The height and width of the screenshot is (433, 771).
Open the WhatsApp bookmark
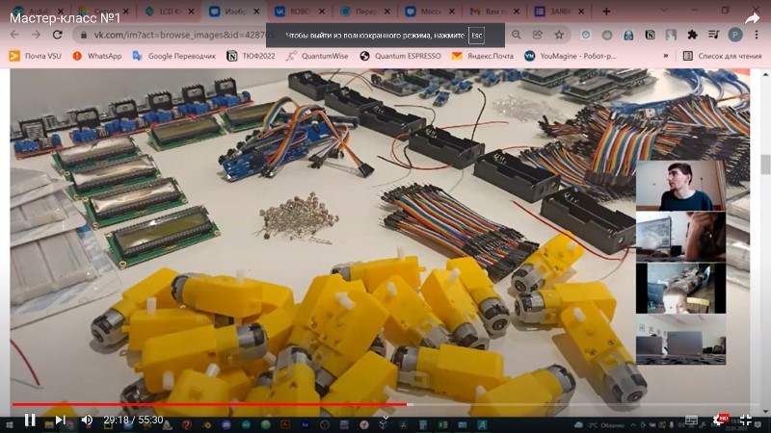click(96, 56)
